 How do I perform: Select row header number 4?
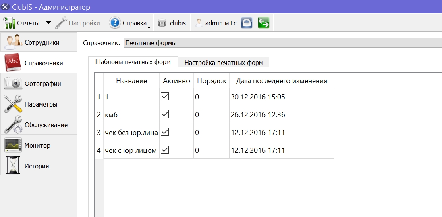coord(99,150)
